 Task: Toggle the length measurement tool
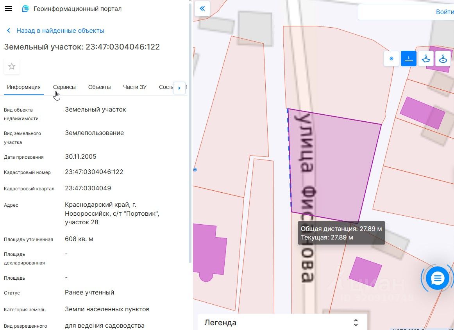point(409,59)
